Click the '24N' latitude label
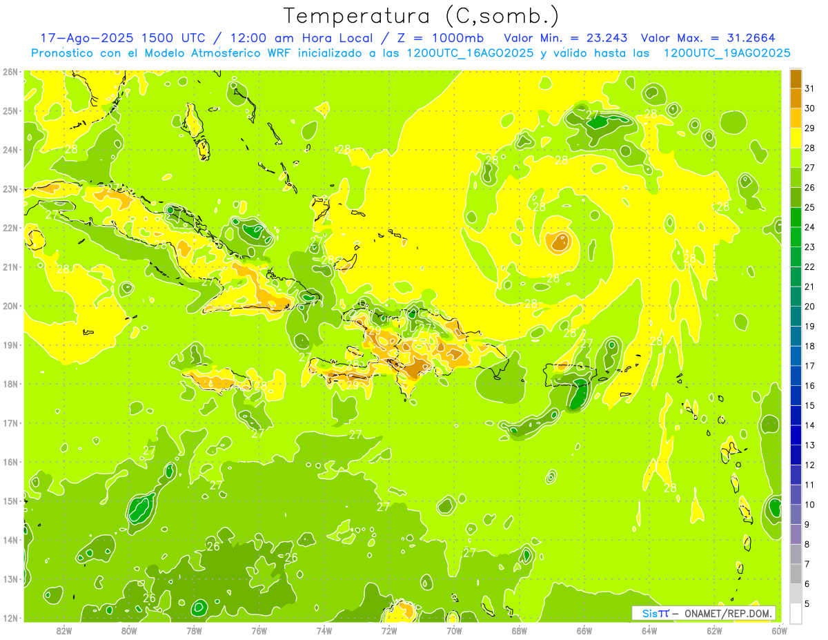 tap(10, 150)
